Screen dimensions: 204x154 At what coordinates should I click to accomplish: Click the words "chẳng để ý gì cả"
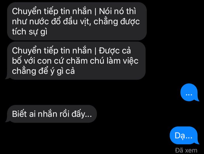[43, 71]
